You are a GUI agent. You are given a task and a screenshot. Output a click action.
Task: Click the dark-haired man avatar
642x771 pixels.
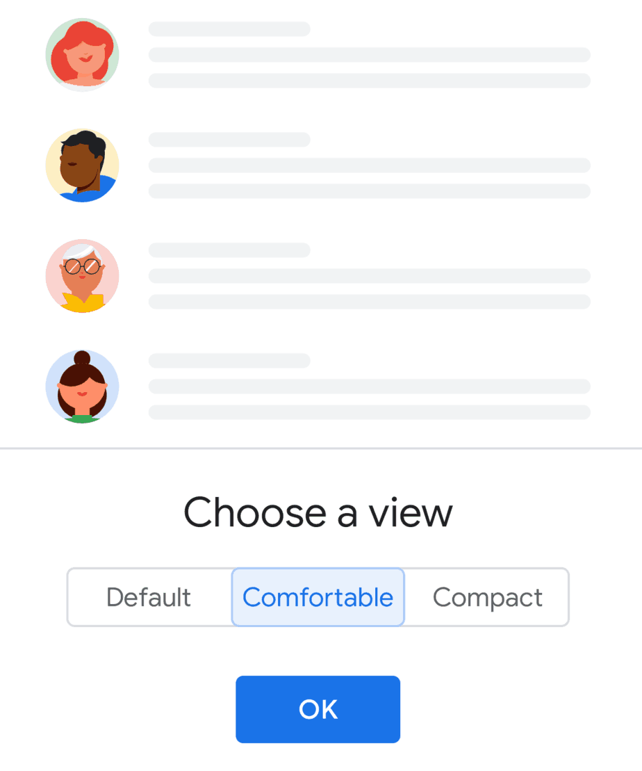pos(82,165)
